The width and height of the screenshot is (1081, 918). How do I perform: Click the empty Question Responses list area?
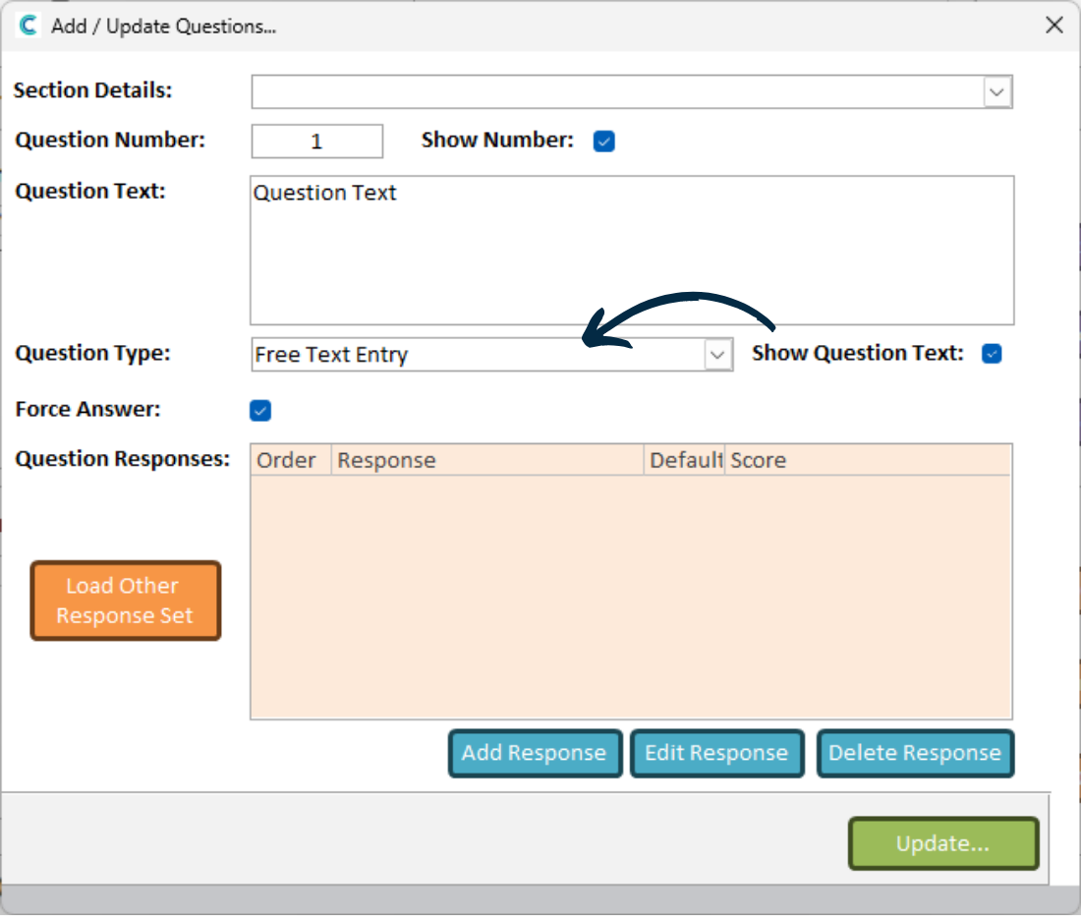point(632,598)
